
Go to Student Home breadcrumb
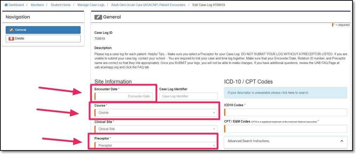(x=60, y=5)
